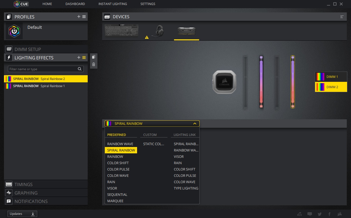Expand the DIMM Setup section
Image resolution: width=351 pixels, height=218 pixels.
tap(27, 49)
